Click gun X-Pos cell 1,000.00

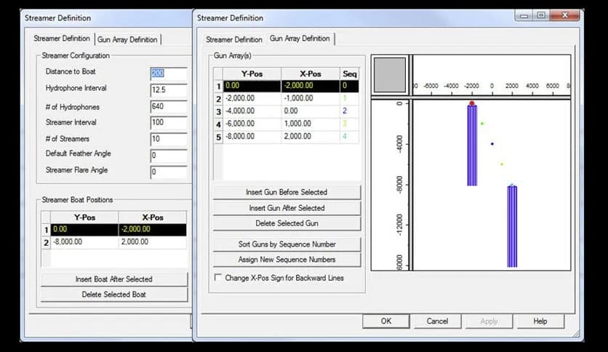[x=311, y=124]
